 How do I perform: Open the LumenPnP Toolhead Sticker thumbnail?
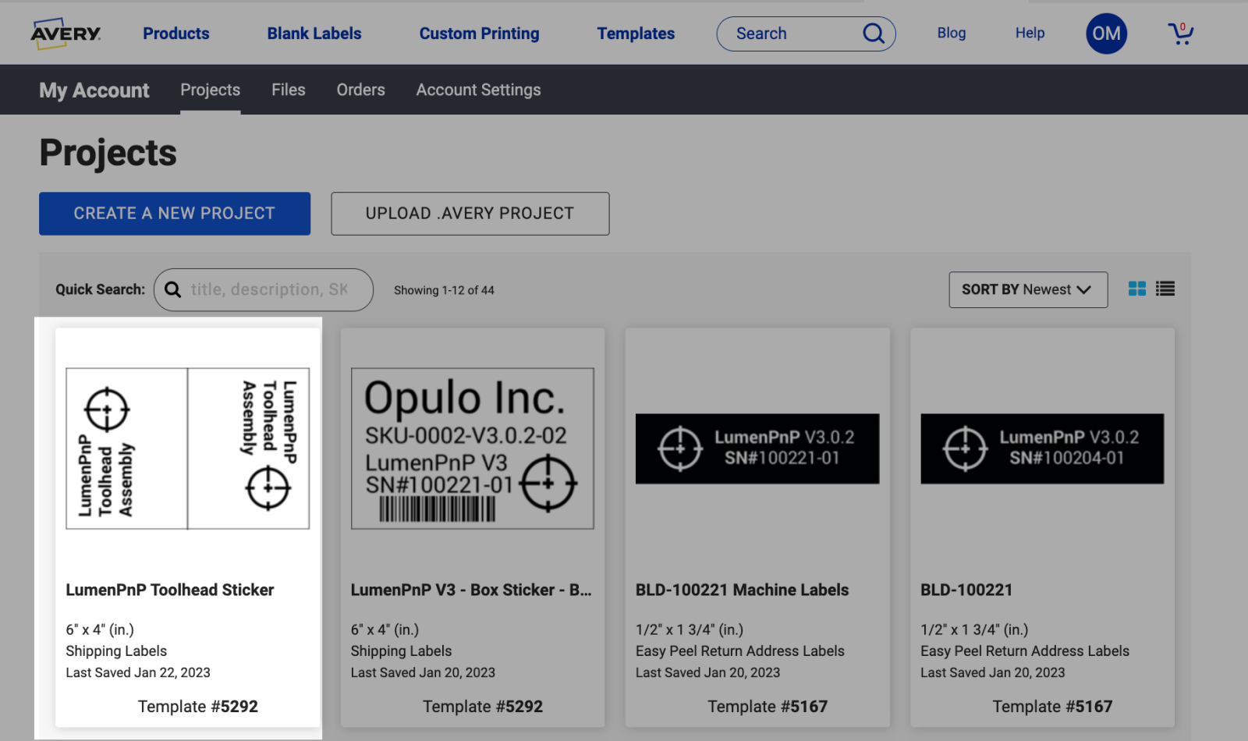pyautogui.click(x=187, y=448)
